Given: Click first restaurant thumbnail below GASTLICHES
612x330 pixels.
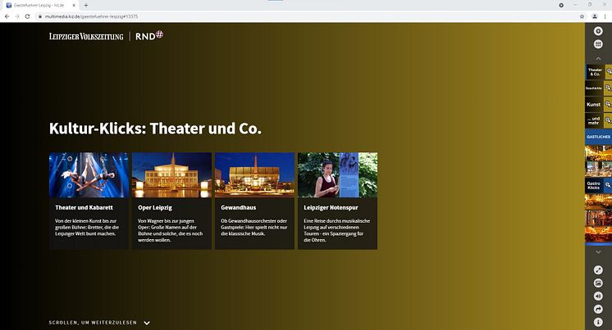Looking at the screenshot, I should point(598,153).
